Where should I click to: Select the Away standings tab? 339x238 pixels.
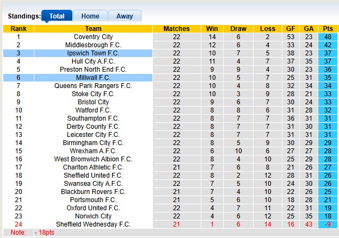[124, 16]
